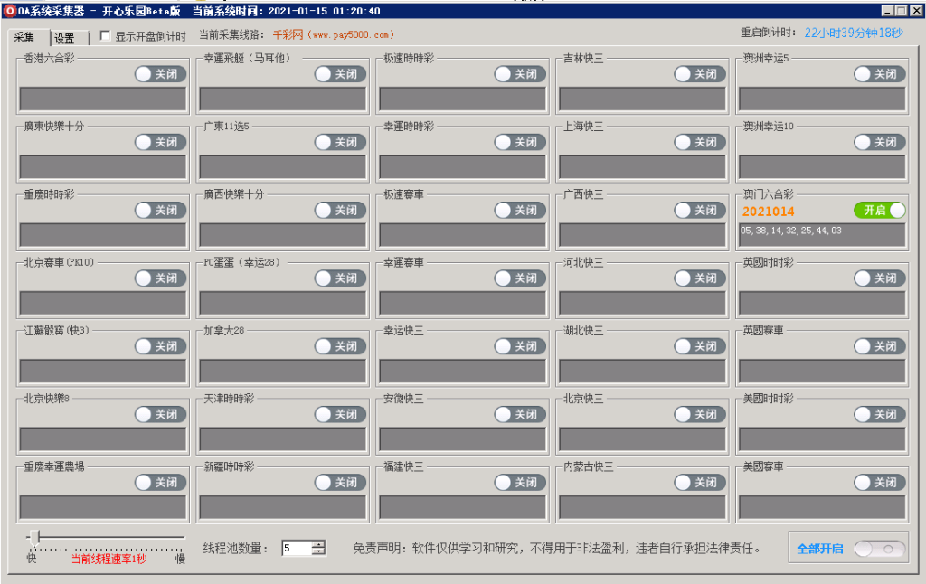Turn on 重慶幸運農場 collection
The height and width of the screenshot is (584, 926).
160,482
